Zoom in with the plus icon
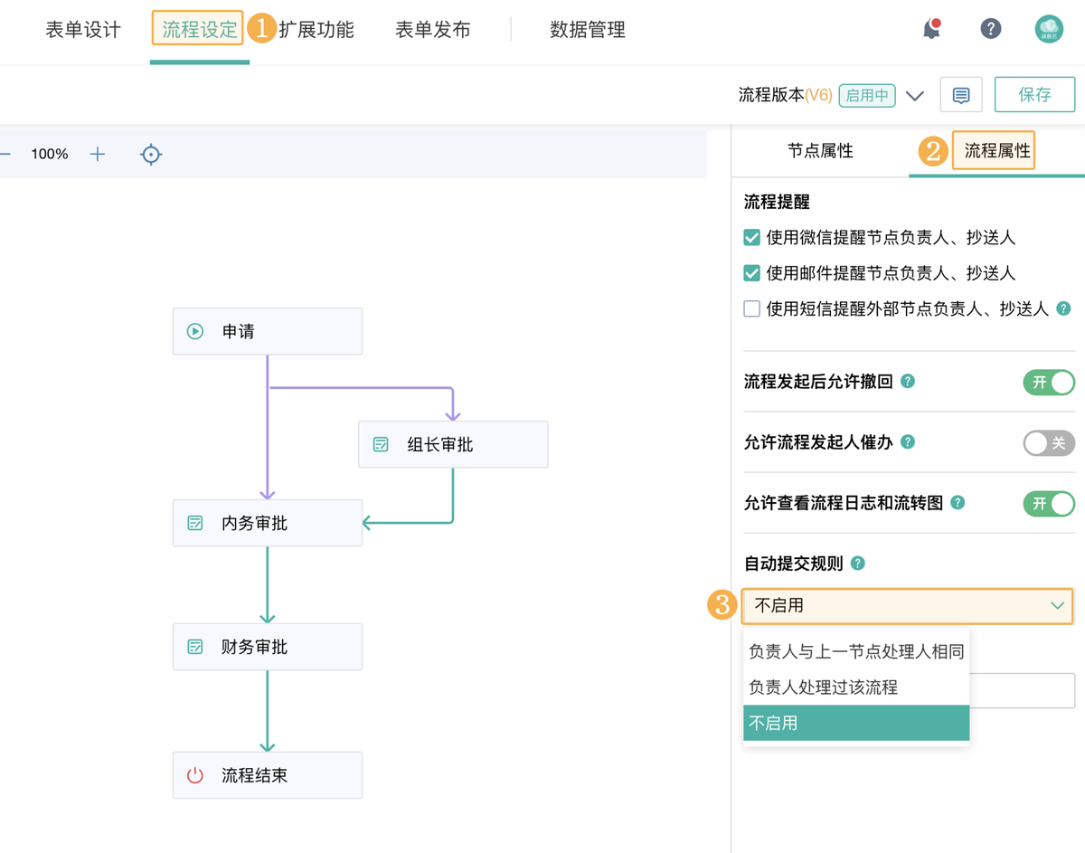Image resolution: width=1085 pixels, height=853 pixels. [98, 155]
